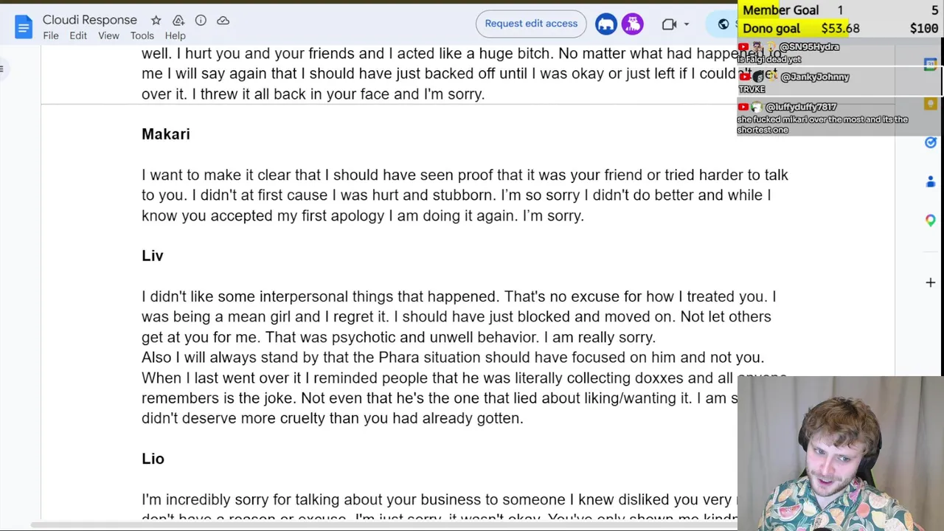The image size is (944, 531).
Task: Click Request edit access button
Action: click(x=531, y=24)
